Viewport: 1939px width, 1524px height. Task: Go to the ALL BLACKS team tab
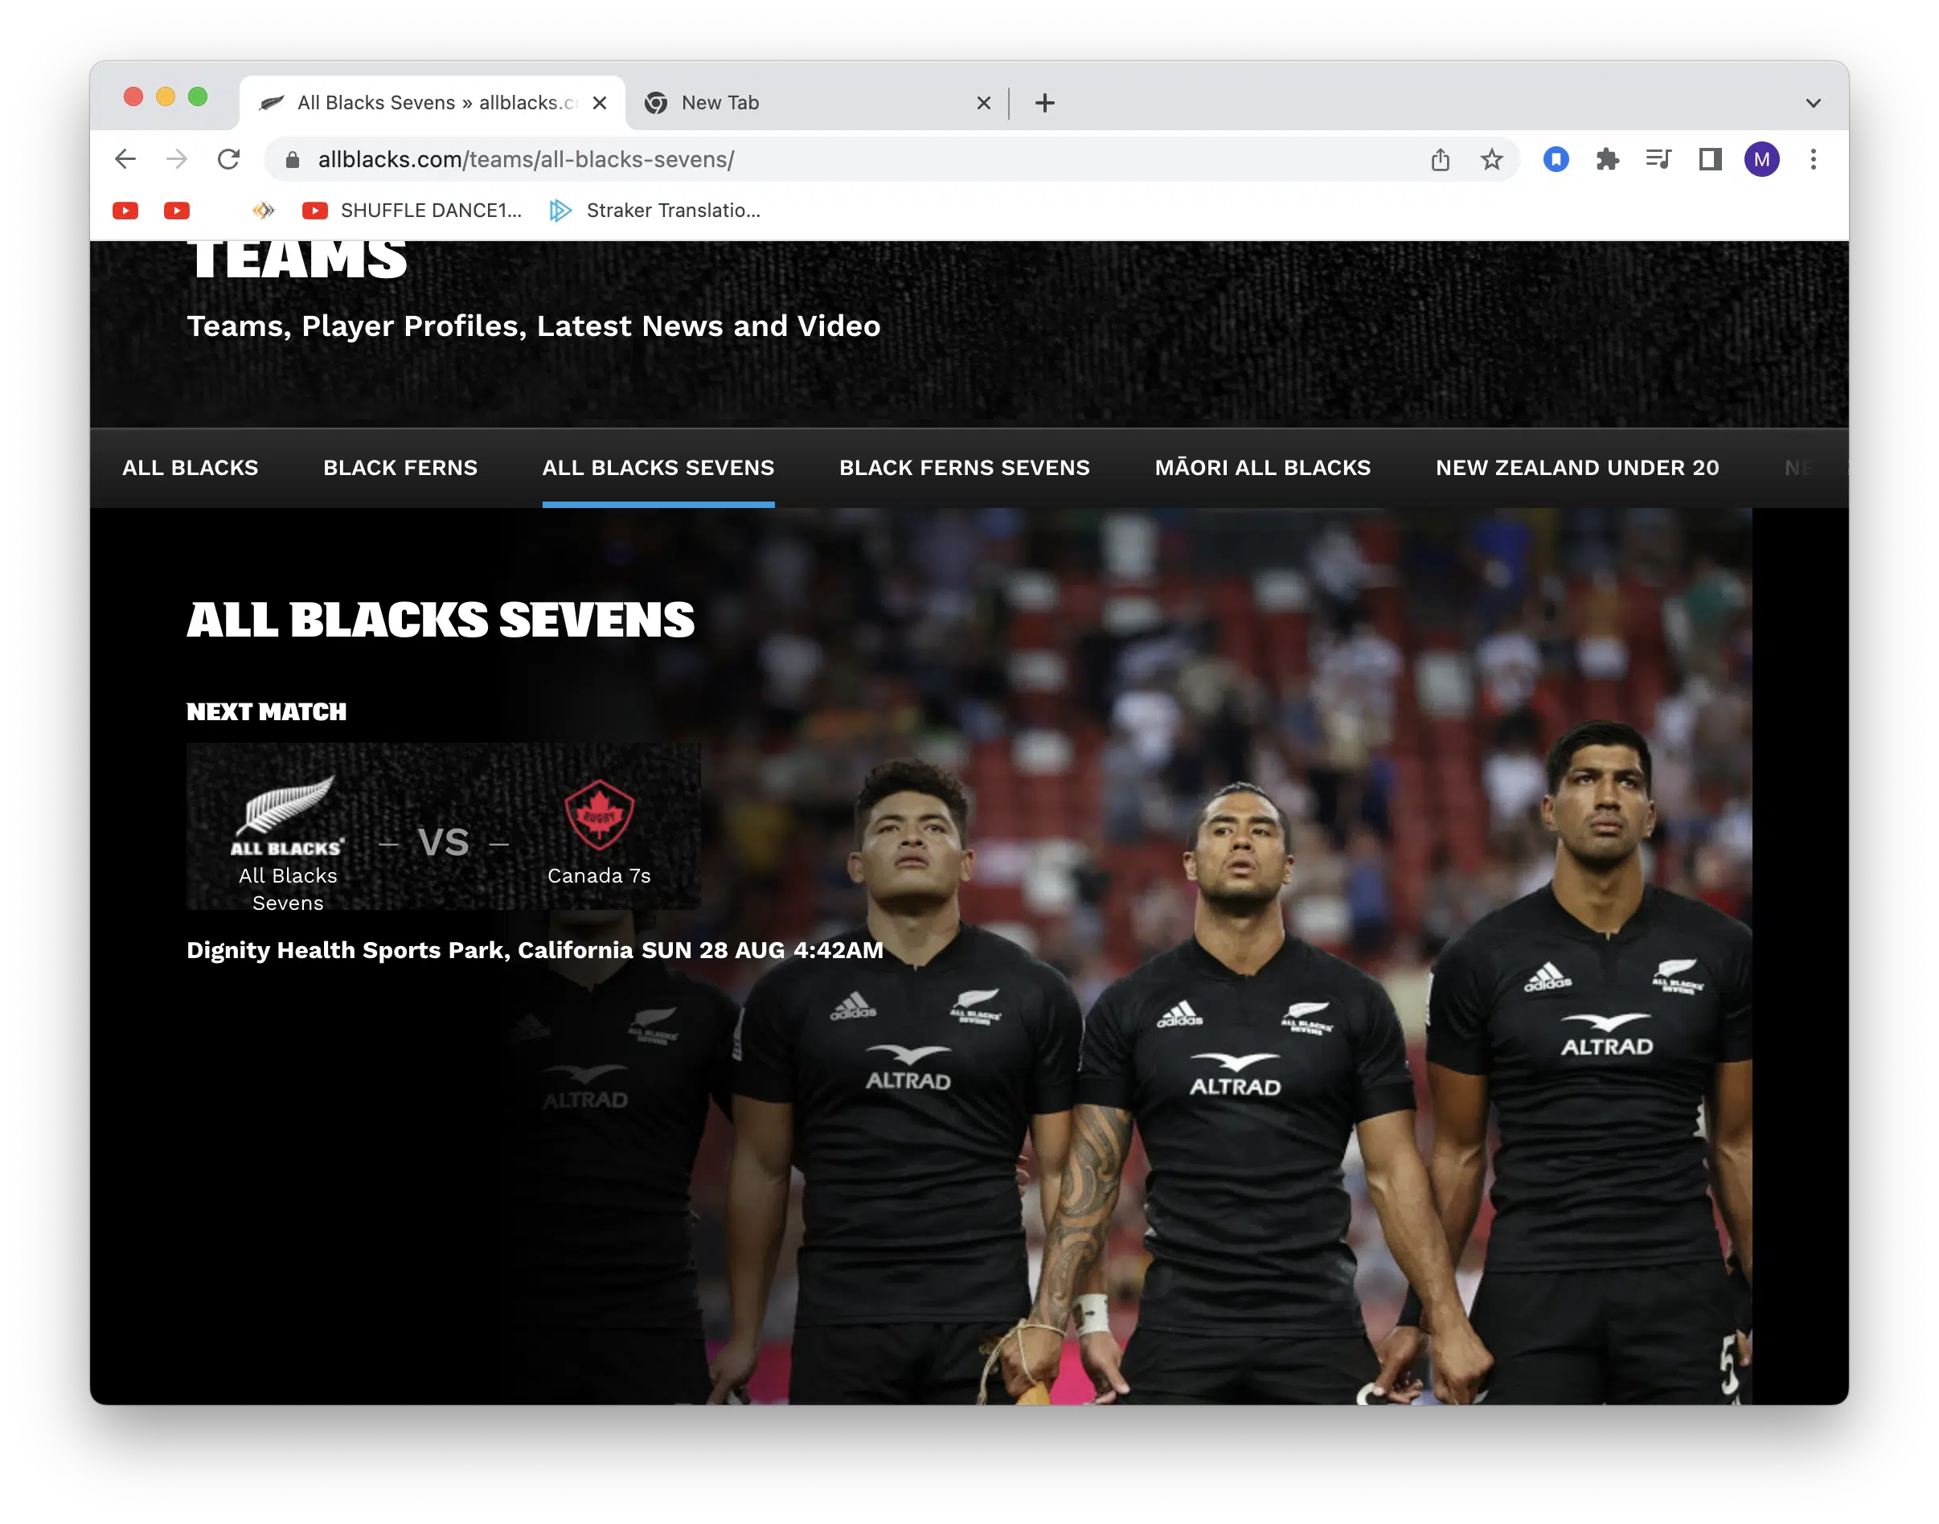click(190, 468)
